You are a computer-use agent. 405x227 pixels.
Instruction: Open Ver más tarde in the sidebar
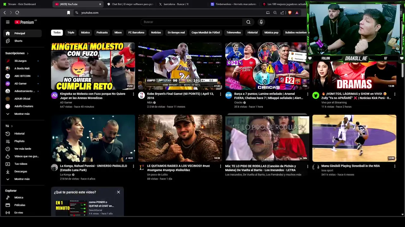(22, 149)
